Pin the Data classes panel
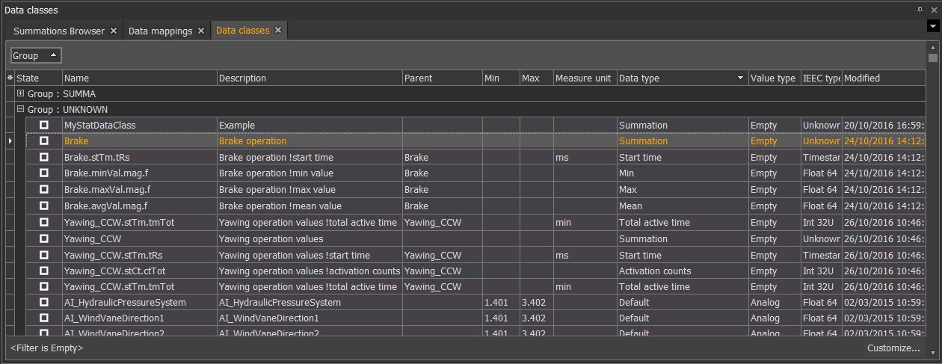Image resolution: width=942 pixels, height=364 pixels. (920, 10)
